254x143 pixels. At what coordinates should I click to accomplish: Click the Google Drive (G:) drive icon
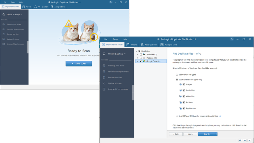pyautogui.click(x=144, y=61)
